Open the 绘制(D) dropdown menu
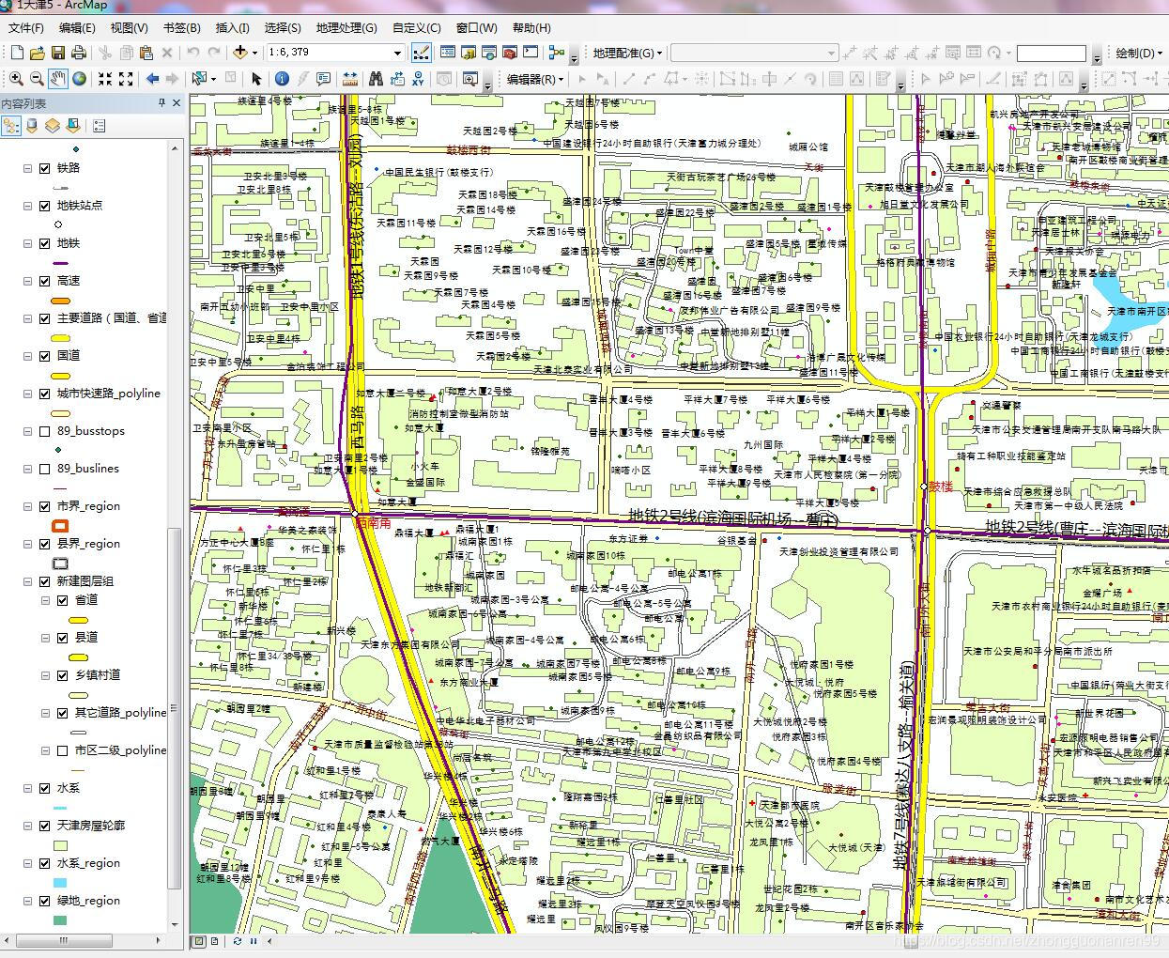This screenshot has height=958, width=1169. pyautogui.click(x=1139, y=53)
